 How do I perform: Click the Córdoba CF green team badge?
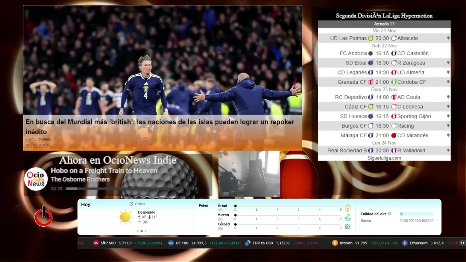394,82
